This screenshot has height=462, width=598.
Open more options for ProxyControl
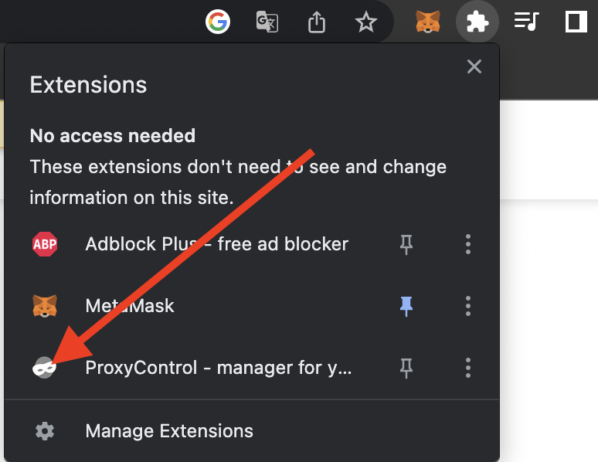(x=468, y=368)
